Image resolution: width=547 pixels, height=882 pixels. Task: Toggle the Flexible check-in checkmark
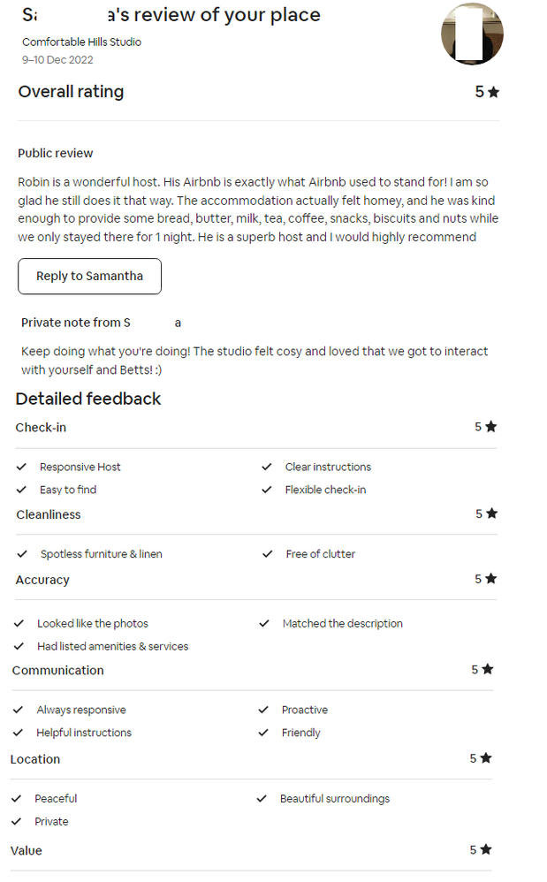click(266, 490)
